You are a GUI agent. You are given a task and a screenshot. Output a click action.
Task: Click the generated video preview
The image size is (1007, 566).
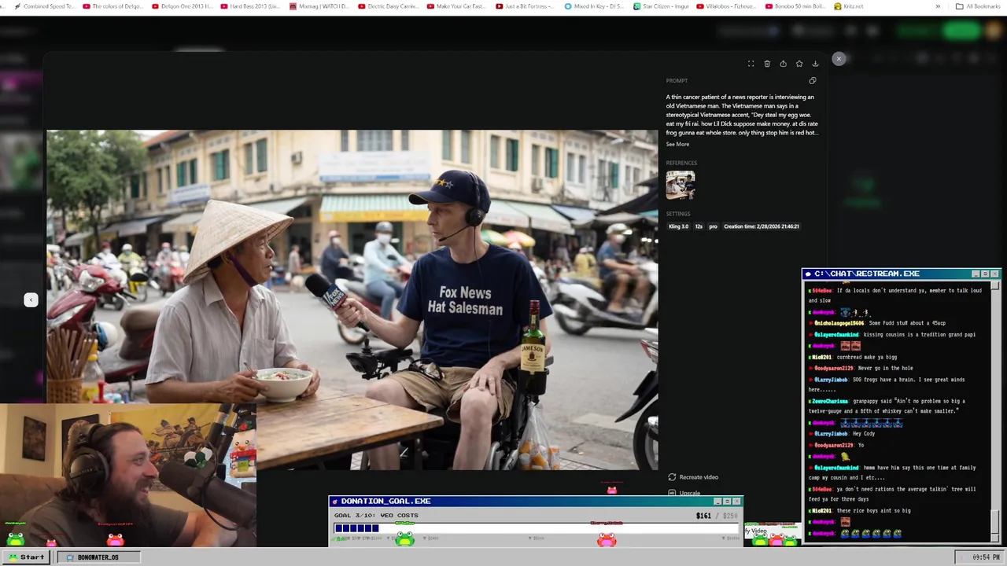coord(352,300)
